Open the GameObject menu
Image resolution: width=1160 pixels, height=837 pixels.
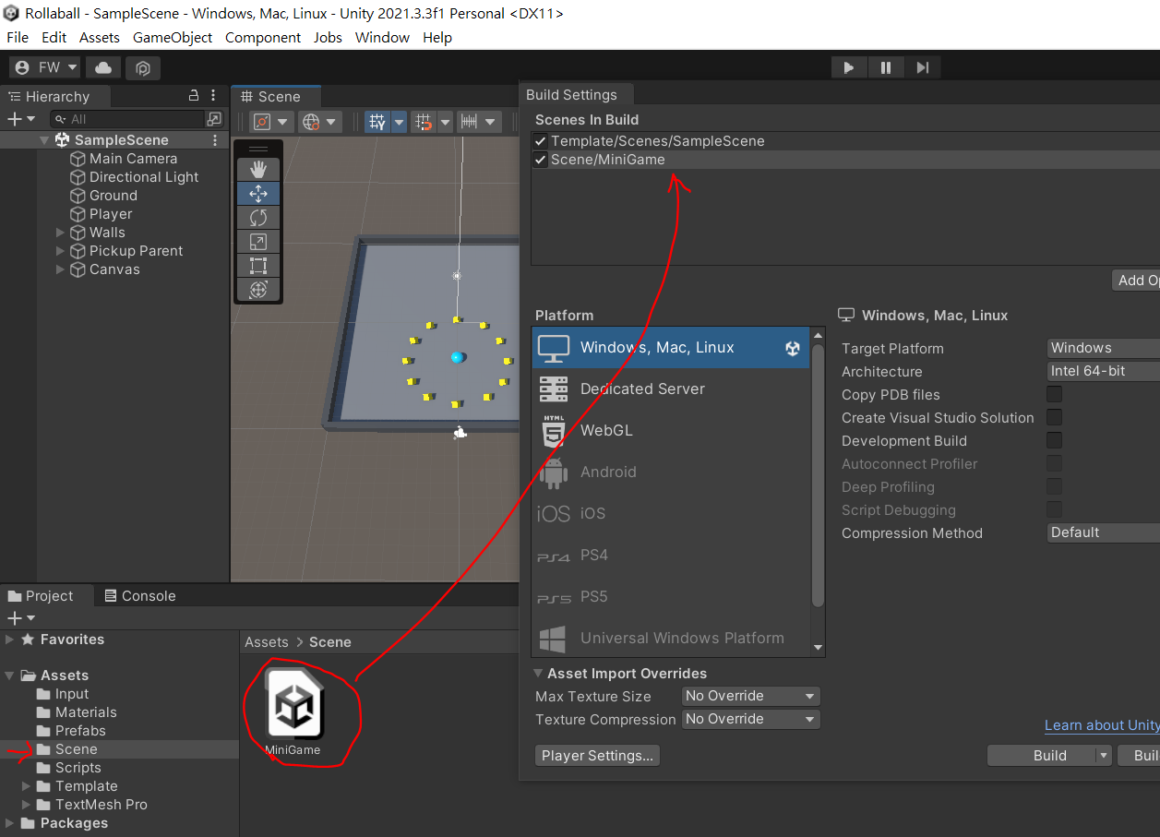tap(173, 38)
